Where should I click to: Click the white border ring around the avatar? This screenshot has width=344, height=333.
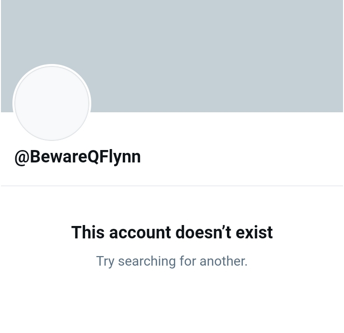point(52,65)
